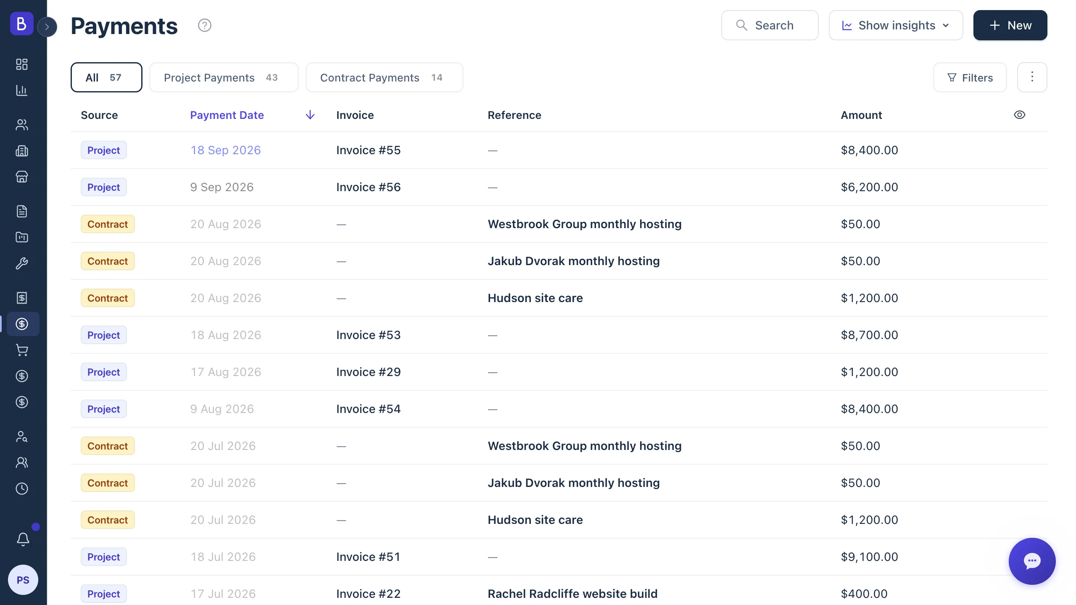Open the shopping cart sidebar icon
The image size is (1076, 605).
pos(22,350)
